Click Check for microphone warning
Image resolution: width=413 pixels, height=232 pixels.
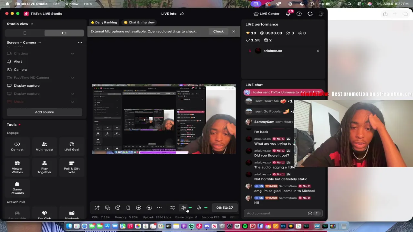tap(218, 31)
